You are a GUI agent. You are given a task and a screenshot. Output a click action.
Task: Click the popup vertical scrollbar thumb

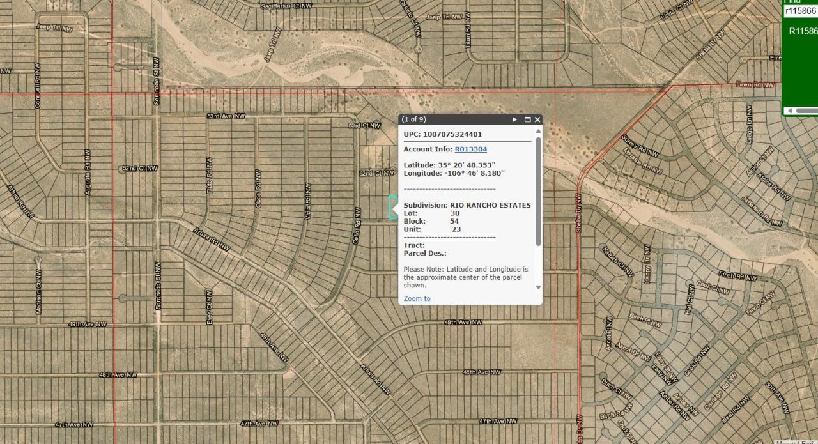coord(538,192)
